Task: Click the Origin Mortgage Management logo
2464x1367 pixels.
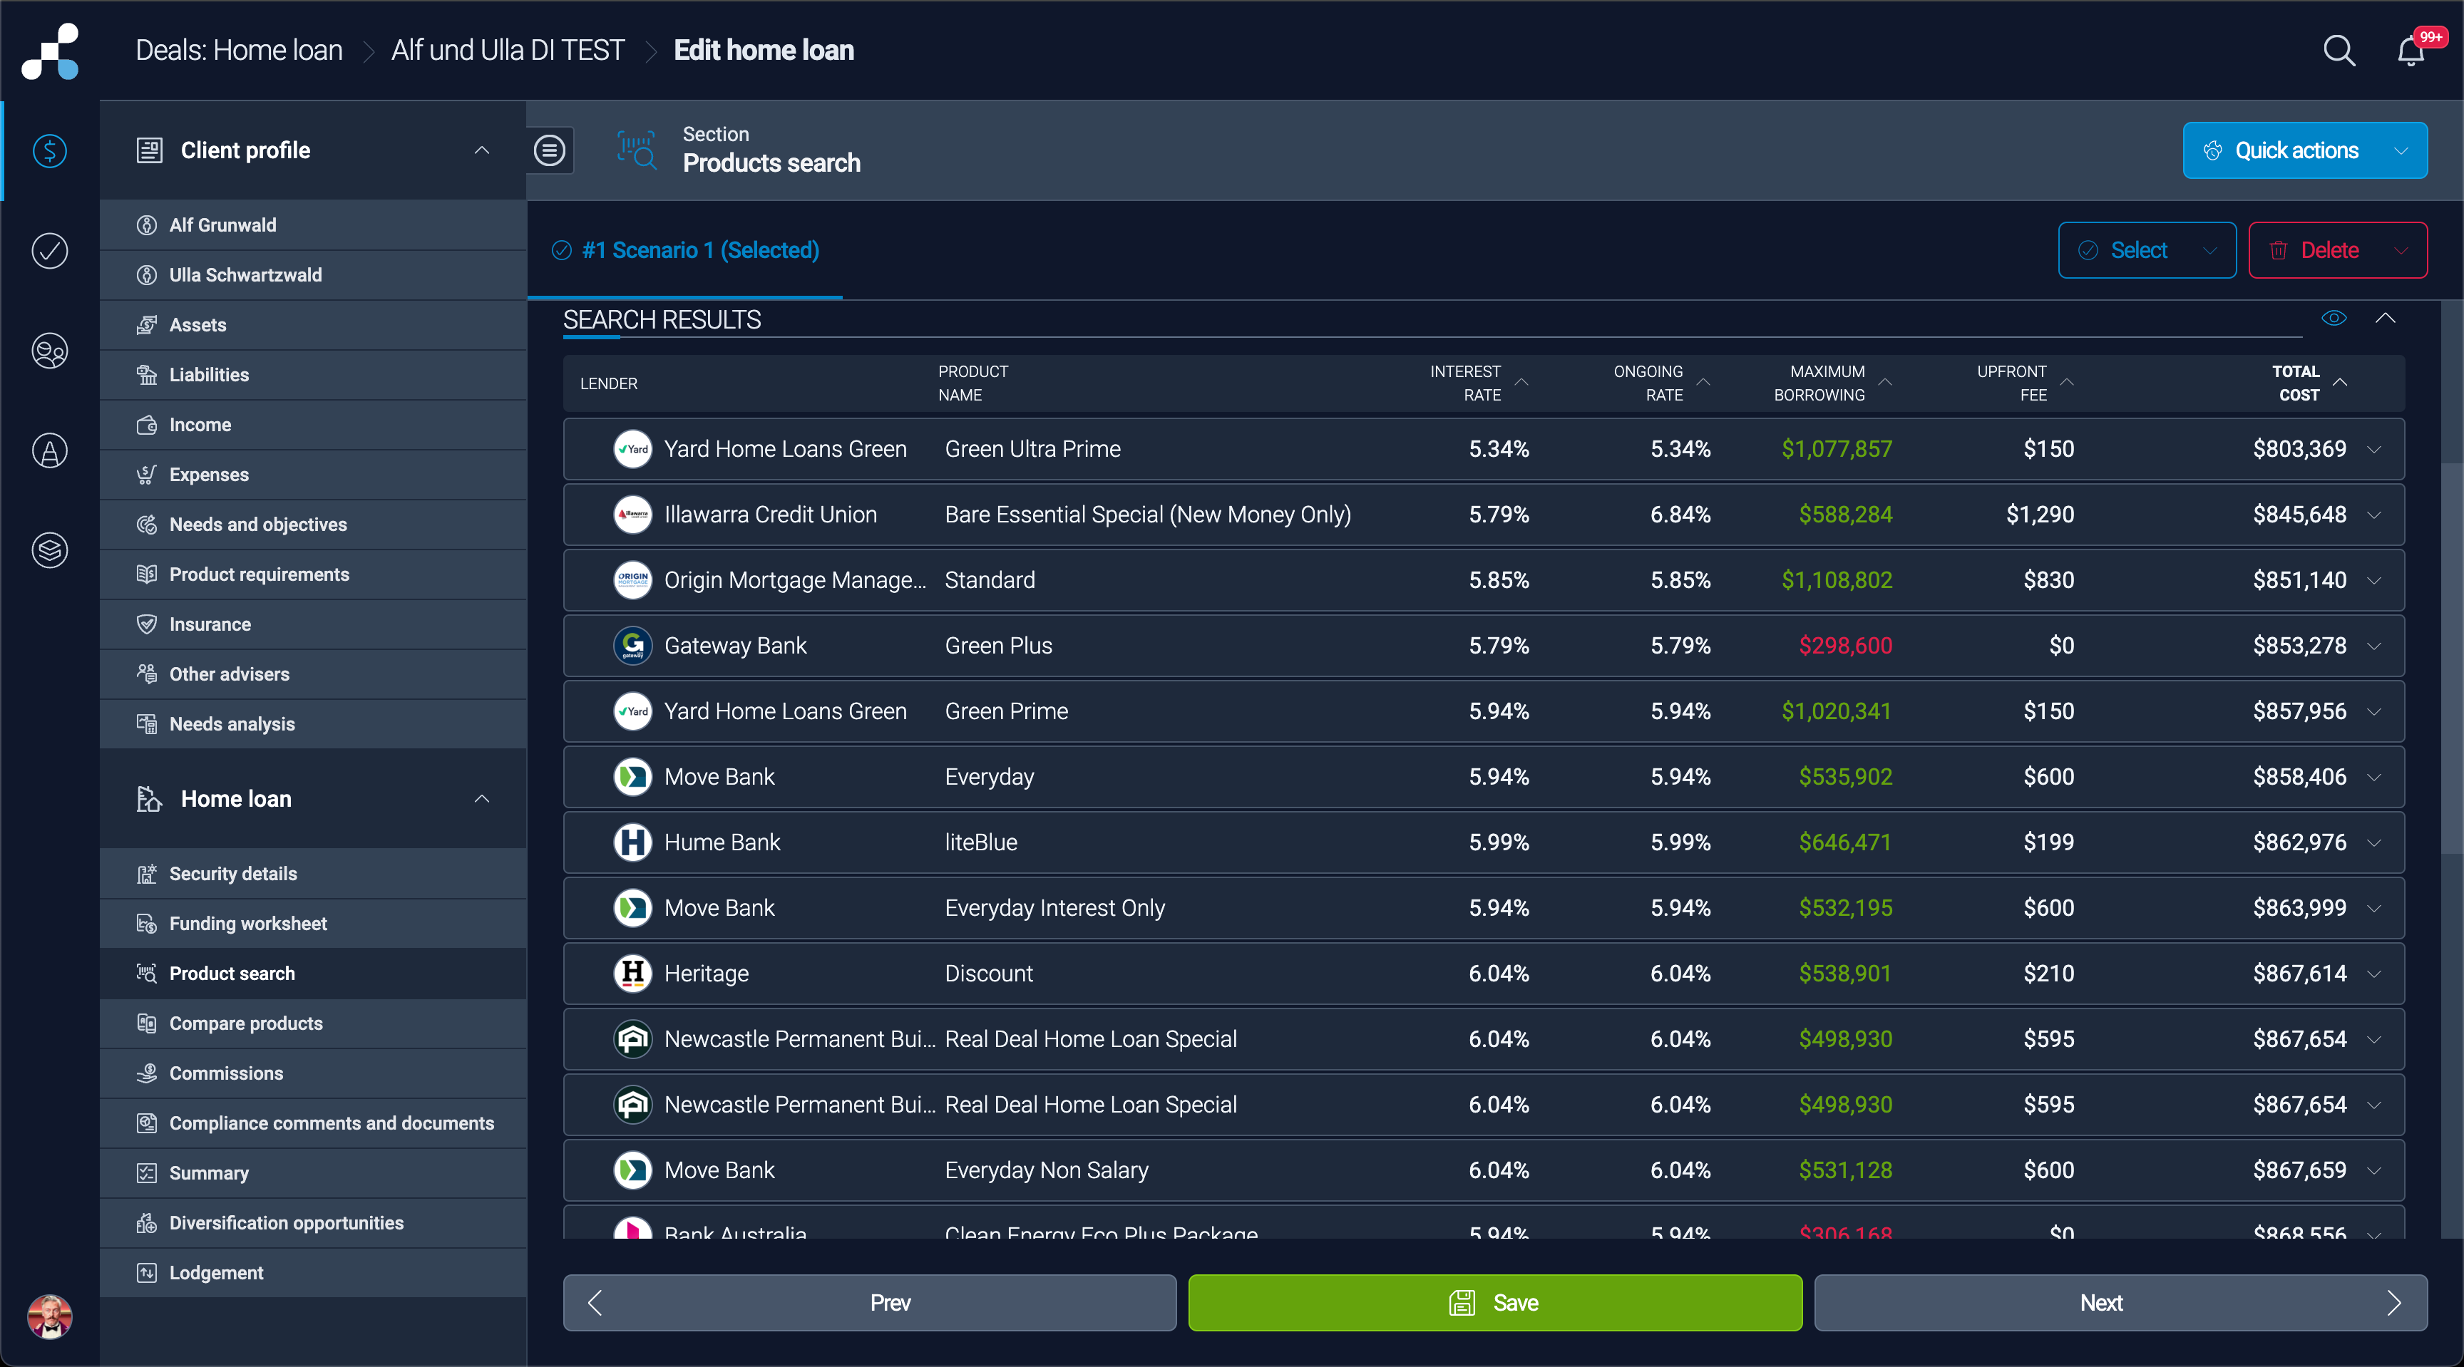Action: tap(632, 580)
